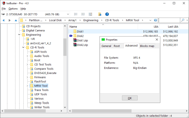Collapse the Engineering tree node
The height and width of the screenshot is (118, 189).
19,35
